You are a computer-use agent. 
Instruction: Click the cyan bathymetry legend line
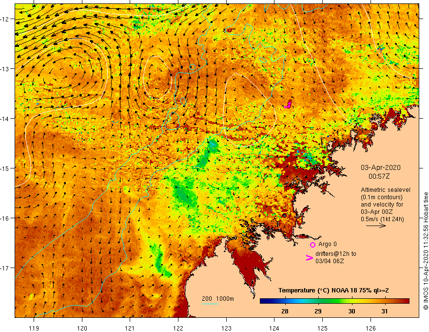pos(210,304)
